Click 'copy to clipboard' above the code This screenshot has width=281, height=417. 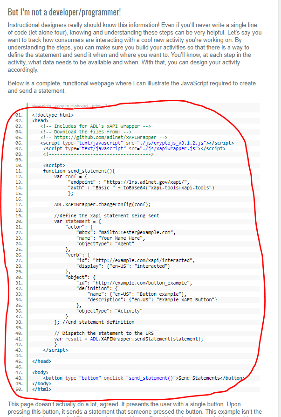click(71, 106)
